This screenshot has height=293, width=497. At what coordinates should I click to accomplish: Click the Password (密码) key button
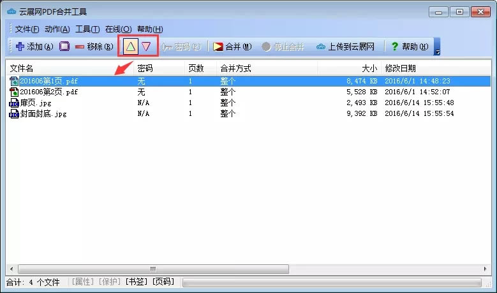click(181, 47)
